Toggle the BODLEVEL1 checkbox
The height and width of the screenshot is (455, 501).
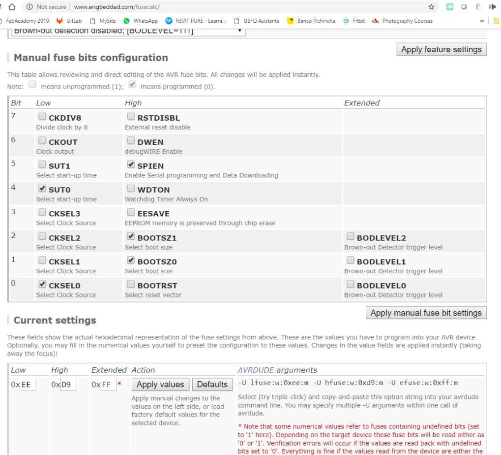tap(351, 260)
